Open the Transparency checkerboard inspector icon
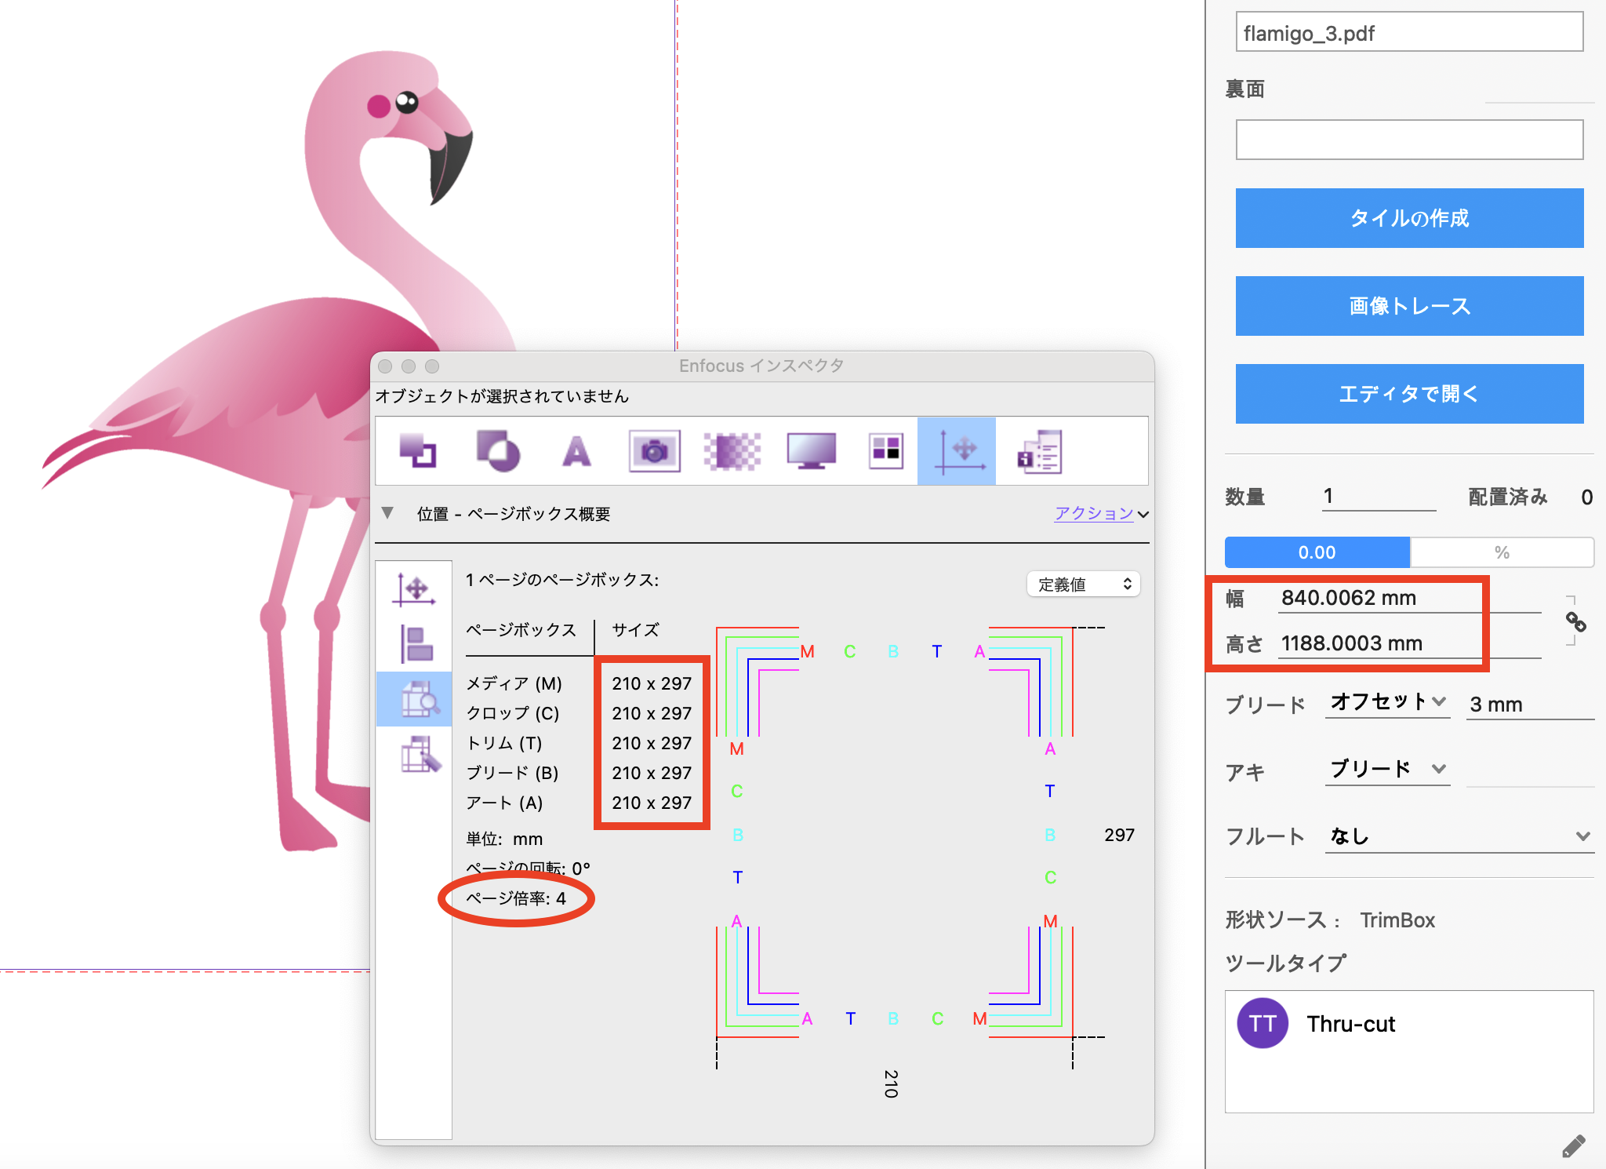The image size is (1606, 1169). click(732, 451)
